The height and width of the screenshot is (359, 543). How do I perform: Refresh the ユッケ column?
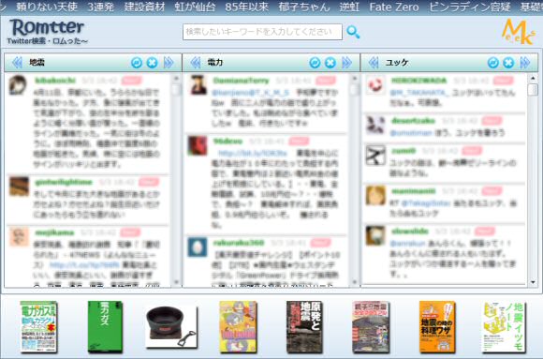click(x=492, y=63)
